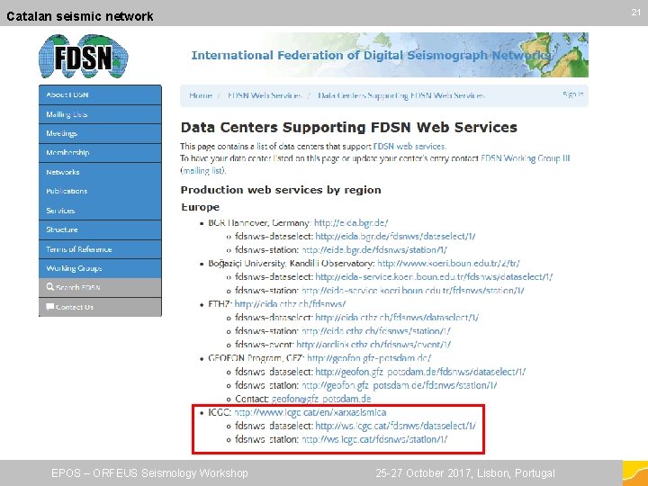Click the FDSN Web Services breadcrumb
The image size is (648, 486).
(265, 95)
